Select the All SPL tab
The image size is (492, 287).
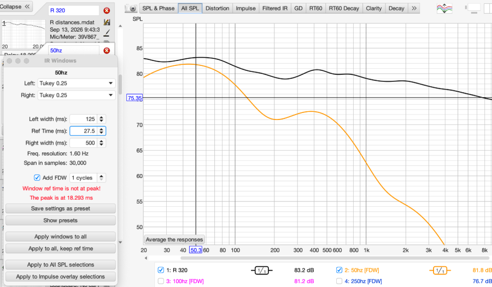[x=190, y=8]
